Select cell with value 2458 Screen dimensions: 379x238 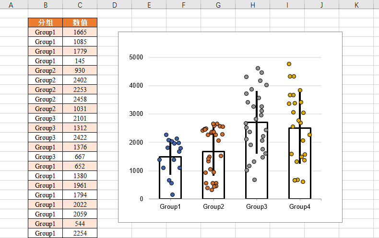[x=80, y=99]
